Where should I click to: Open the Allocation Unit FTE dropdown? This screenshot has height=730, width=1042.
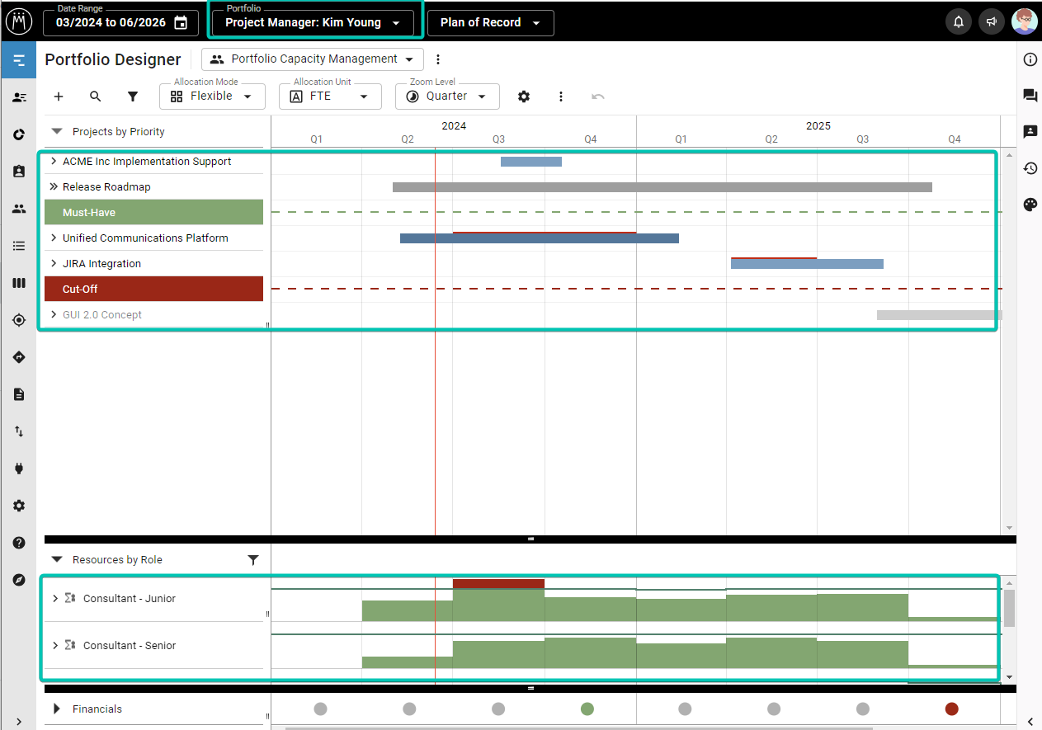click(330, 97)
